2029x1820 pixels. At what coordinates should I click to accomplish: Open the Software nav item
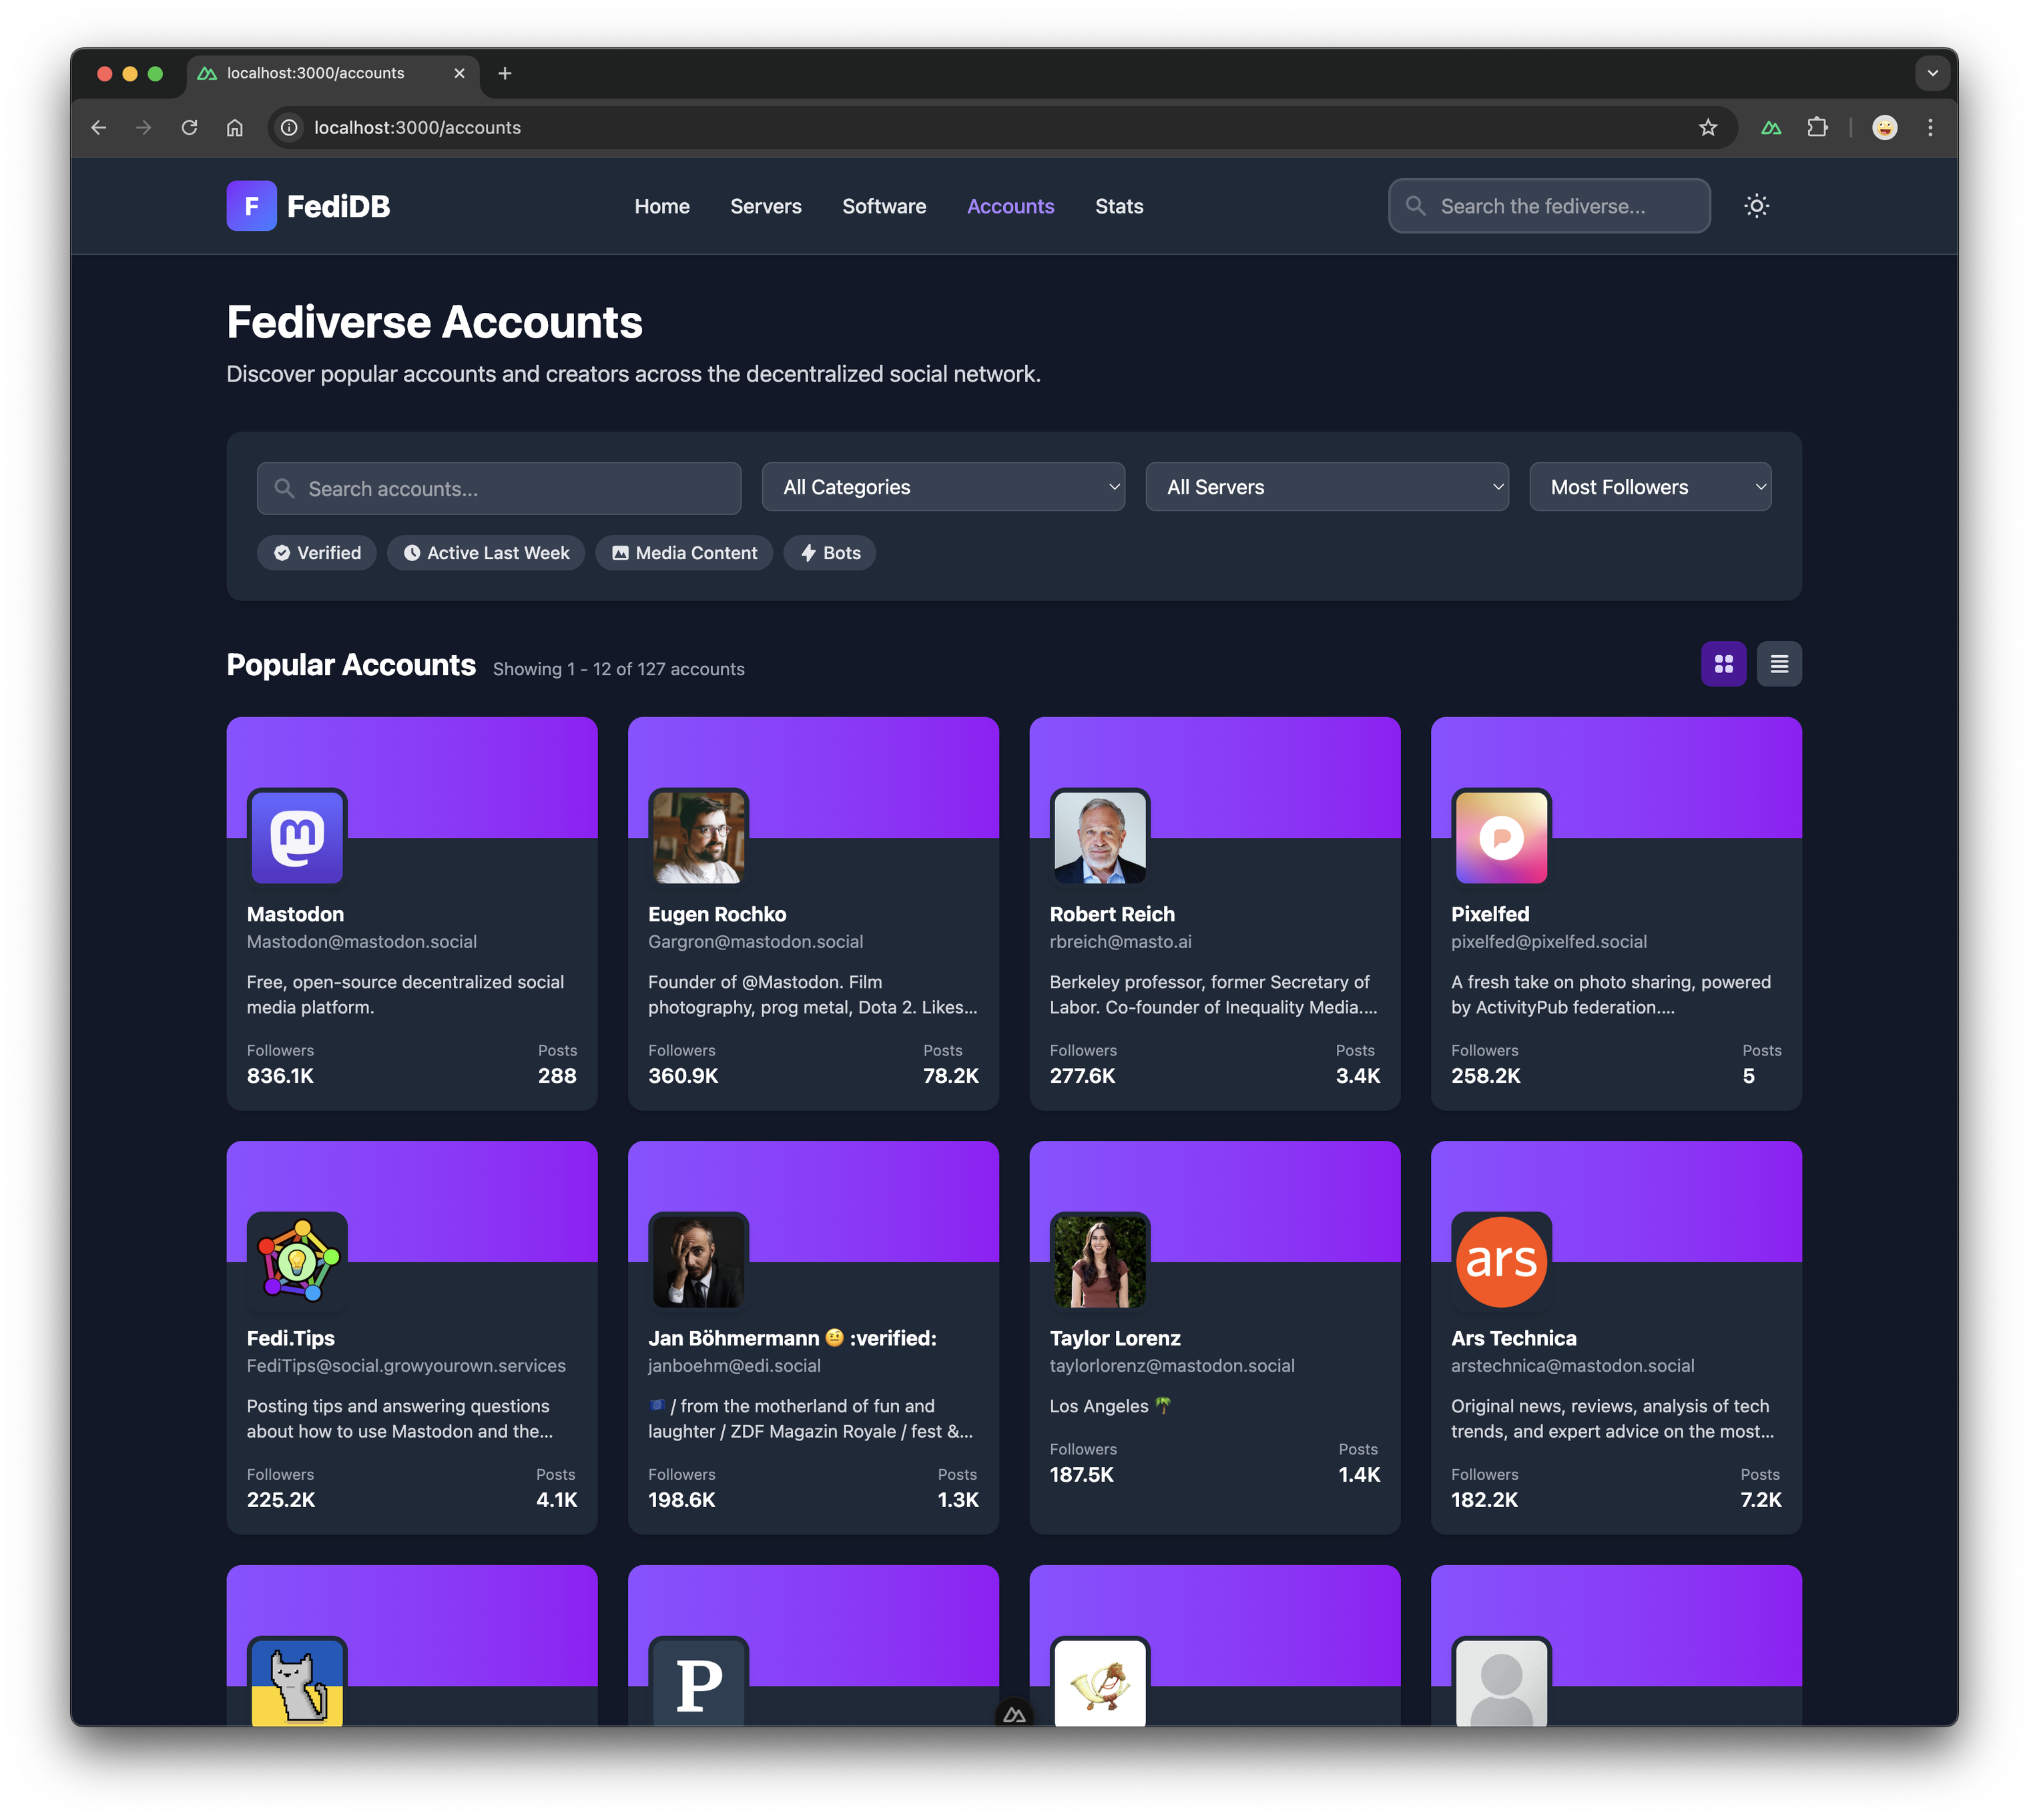click(884, 206)
